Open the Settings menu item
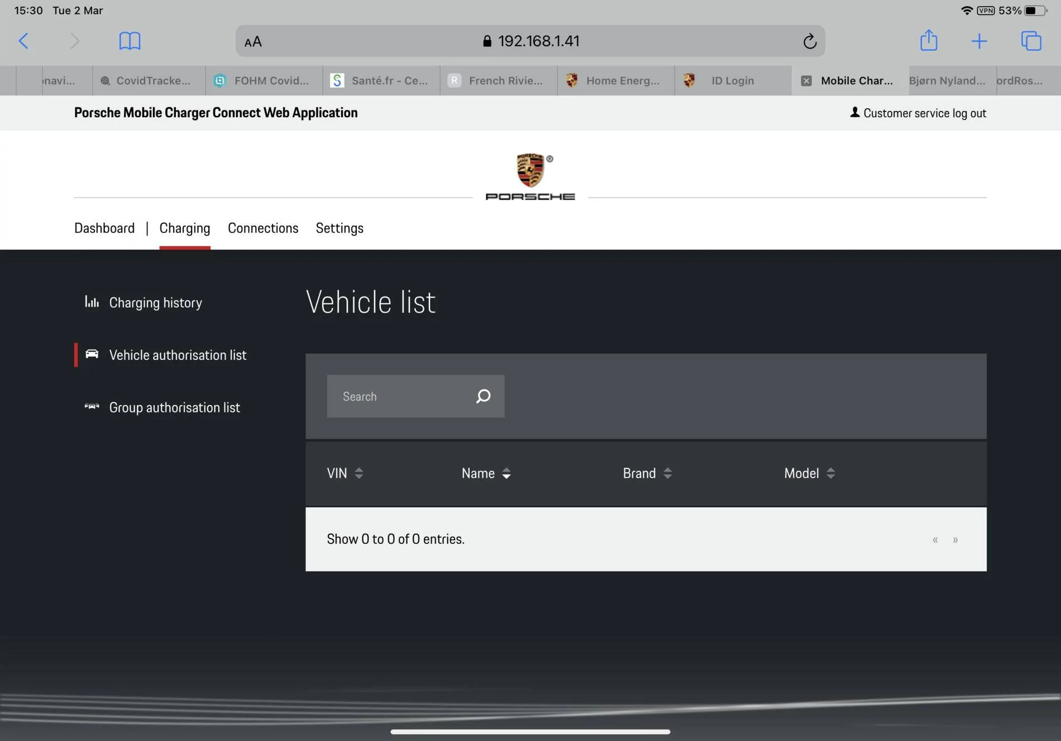1061x741 pixels. point(340,228)
